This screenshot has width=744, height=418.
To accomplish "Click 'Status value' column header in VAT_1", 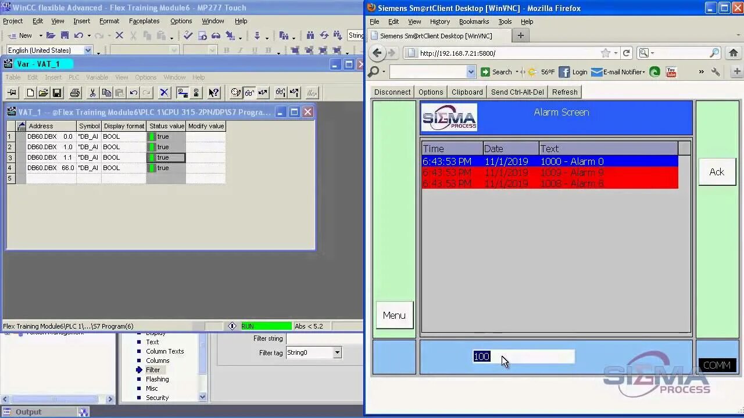I will coord(166,126).
